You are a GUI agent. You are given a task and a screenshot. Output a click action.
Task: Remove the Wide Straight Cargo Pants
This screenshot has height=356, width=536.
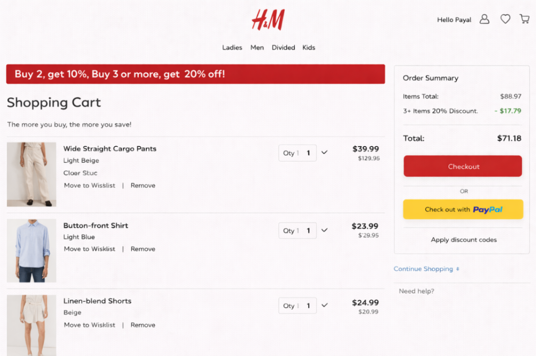(143, 185)
